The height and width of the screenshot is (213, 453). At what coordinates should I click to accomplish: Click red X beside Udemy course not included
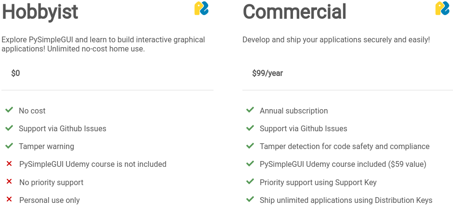9,163
